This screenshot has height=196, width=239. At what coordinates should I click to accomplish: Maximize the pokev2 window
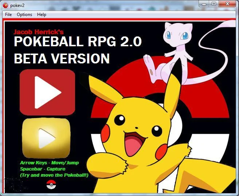click(214, 4)
